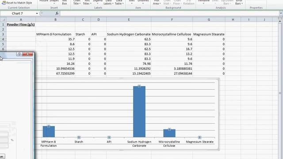The image size is (283, 159).
Task: Click the dialog help question mark button
Action: point(19,54)
